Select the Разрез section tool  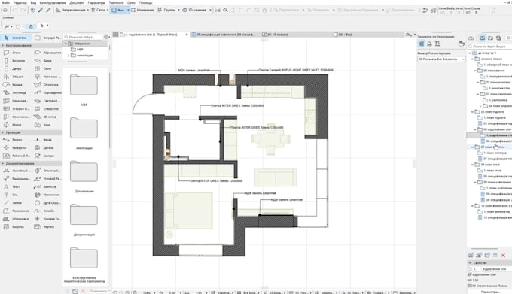tap(13, 140)
